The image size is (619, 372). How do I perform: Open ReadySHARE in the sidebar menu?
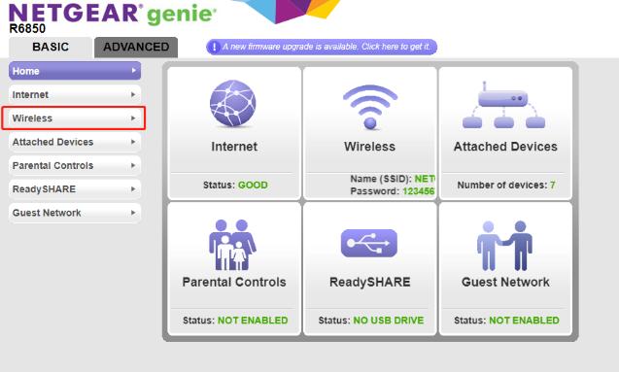click(x=75, y=189)
